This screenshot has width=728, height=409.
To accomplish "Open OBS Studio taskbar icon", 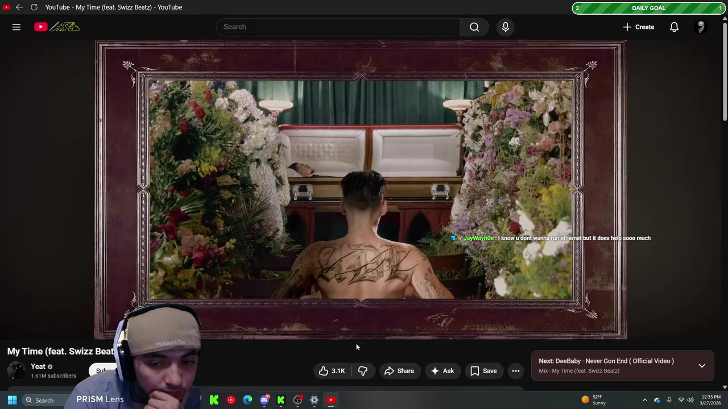I will (297, 400).
